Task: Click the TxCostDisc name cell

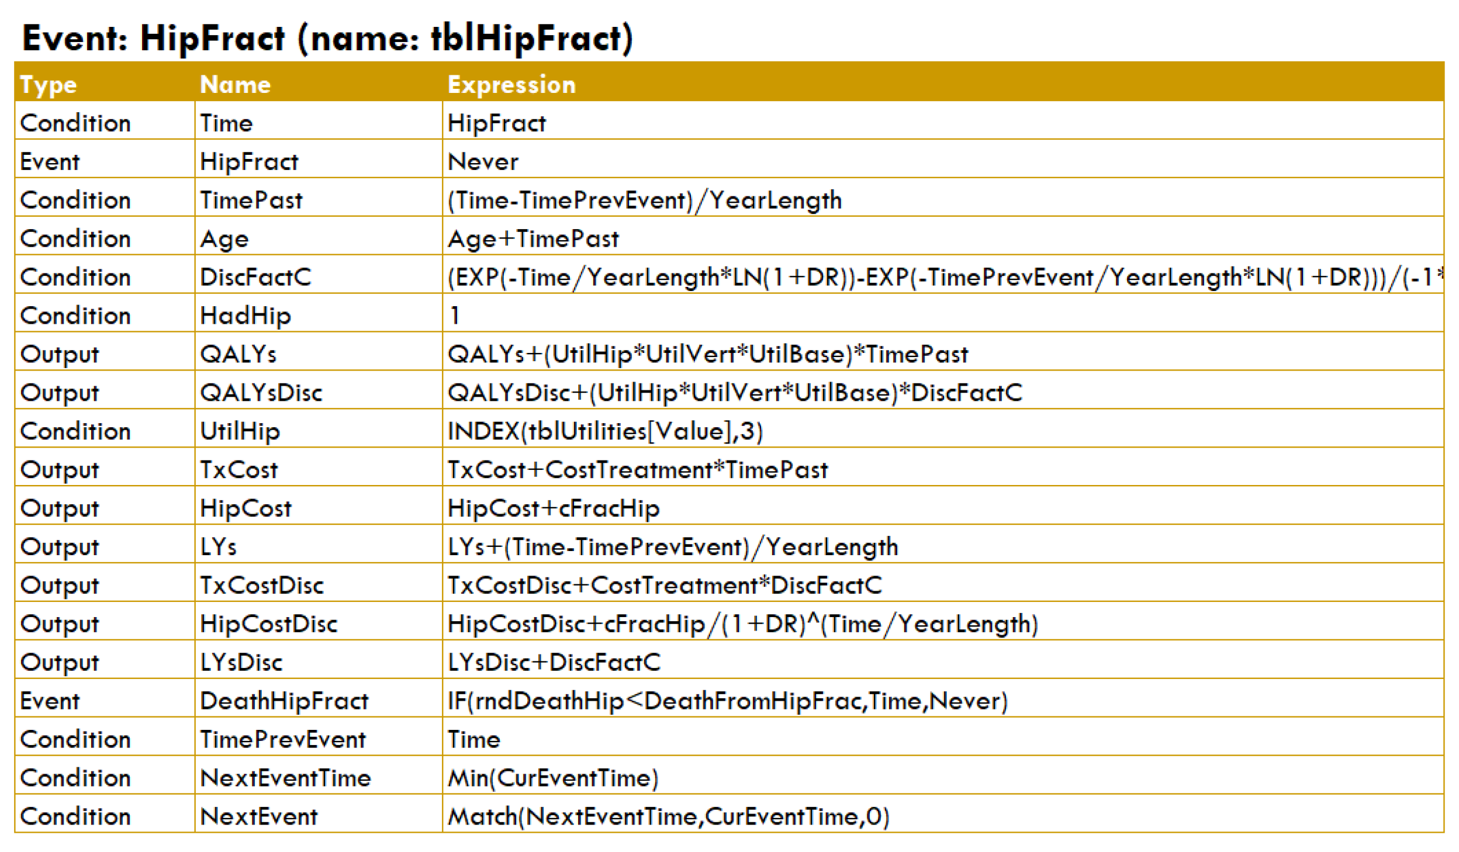Action: click(261, 586)
